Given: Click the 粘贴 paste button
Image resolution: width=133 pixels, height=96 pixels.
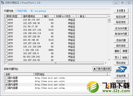Looking at the screenshot, I should pyautogui.click(x=125, y=58).
